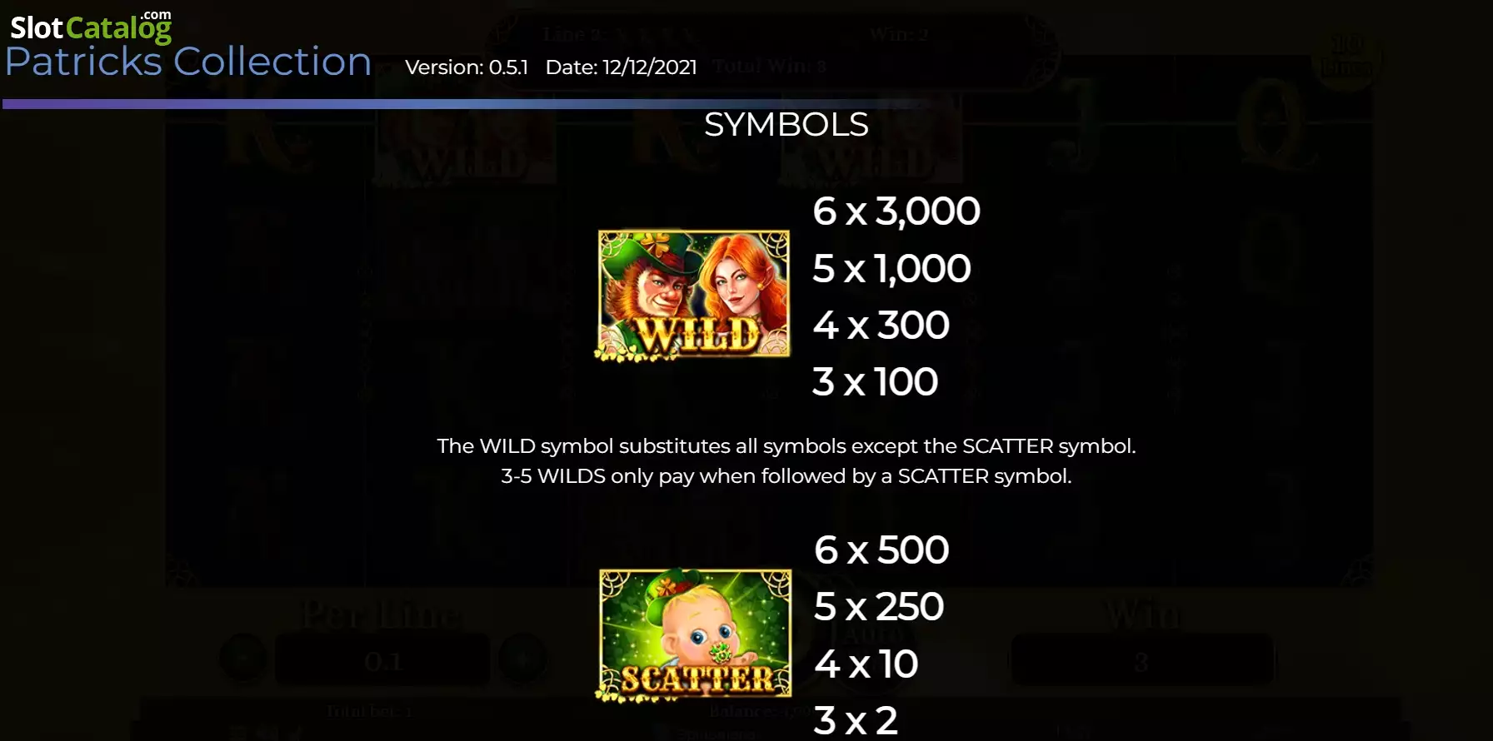Click the Per Line 0.1 value field
The height and width of the screenshot is (741, 1493).
point(382,659)
